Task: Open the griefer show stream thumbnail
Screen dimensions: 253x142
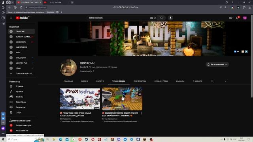Action: 122,99
